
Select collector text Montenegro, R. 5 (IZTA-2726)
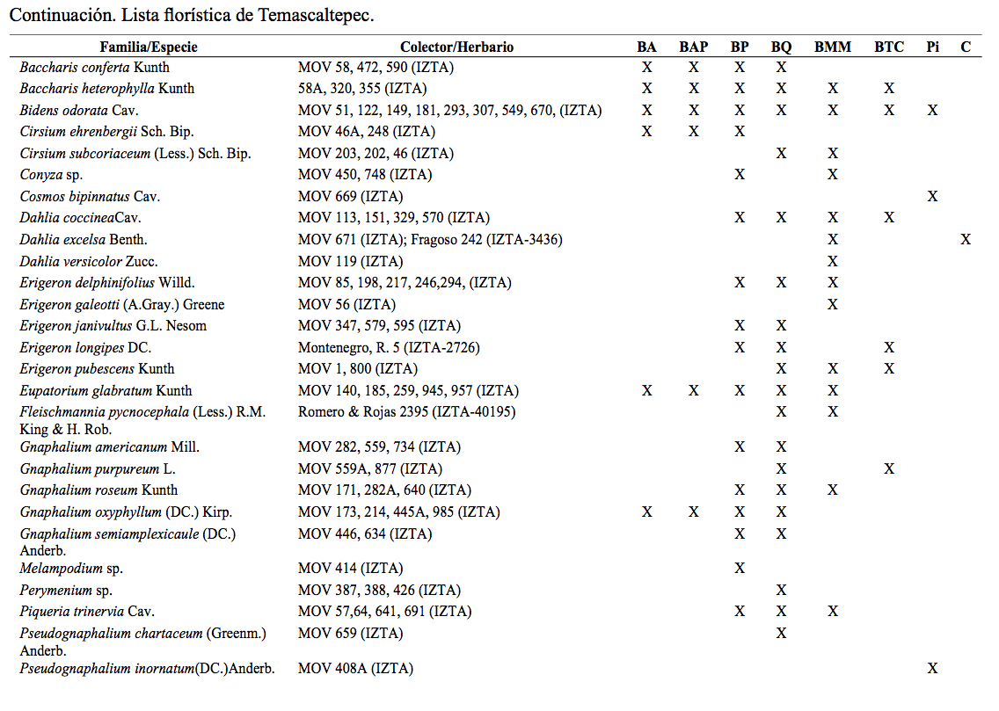pos(389,347)
